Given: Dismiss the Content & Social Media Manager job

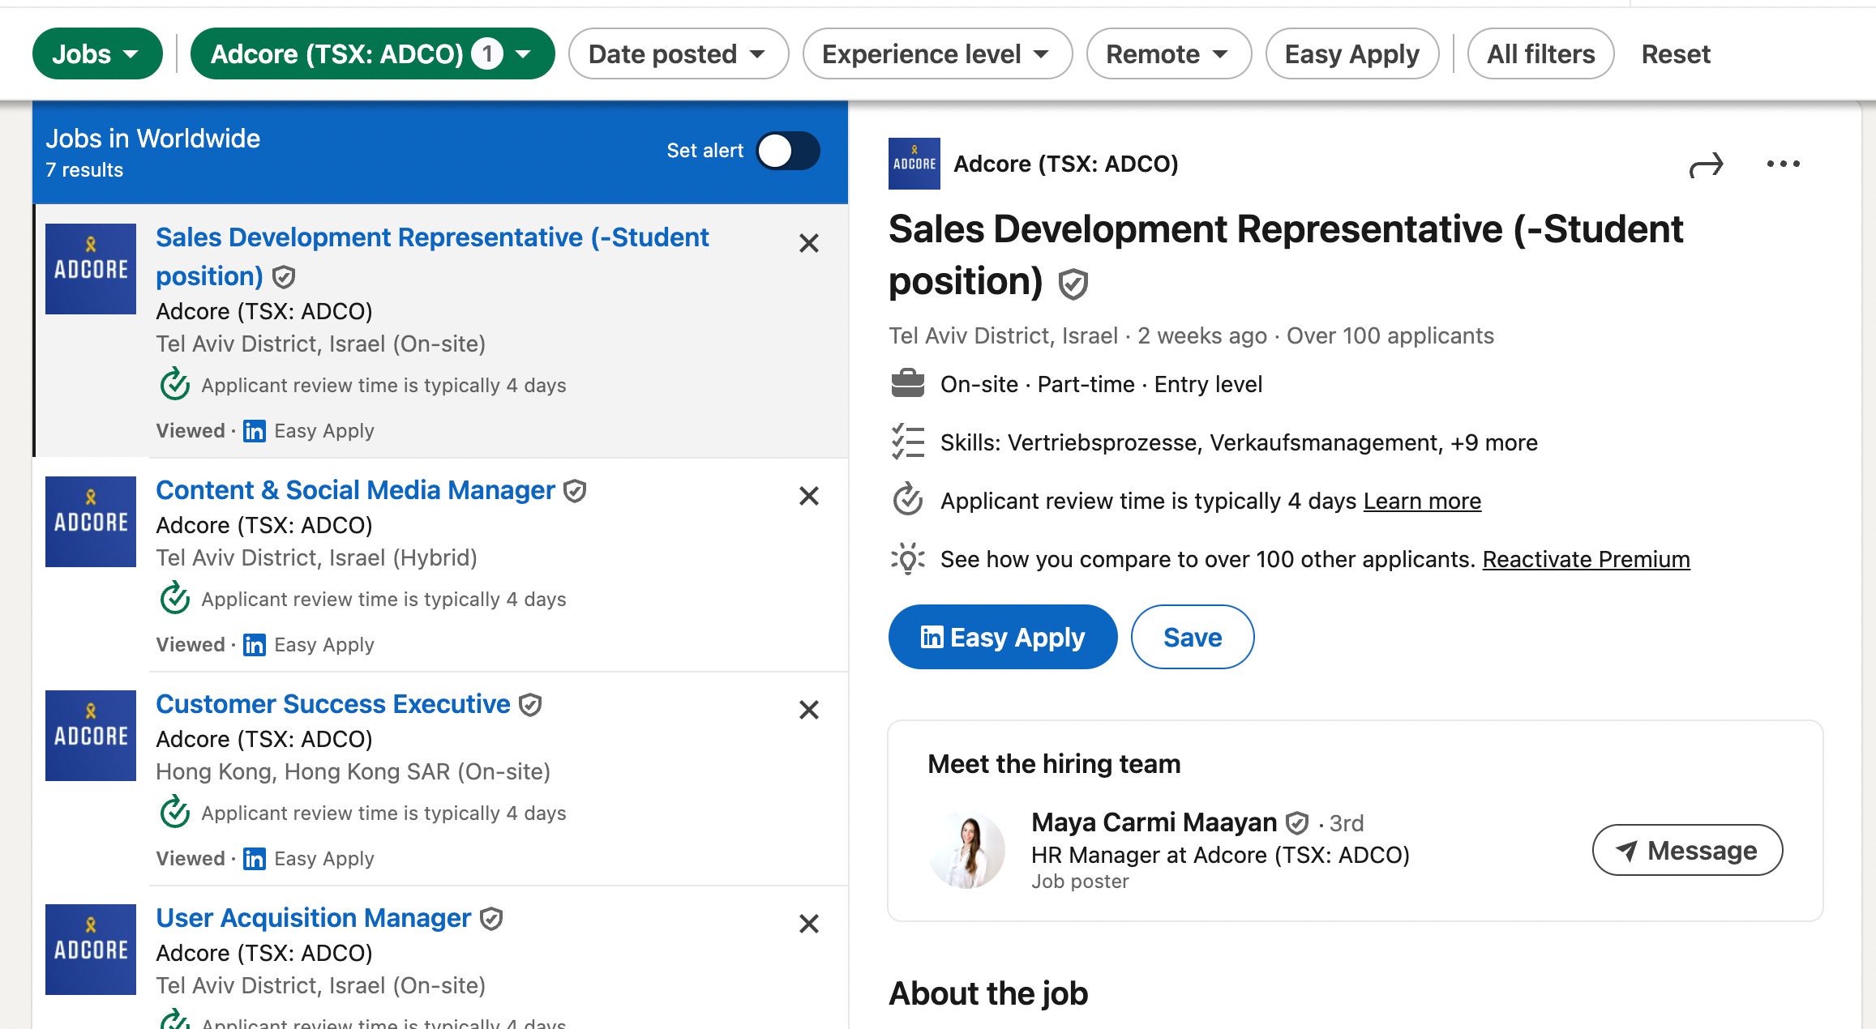Looking at the screenshot, I should [x=808, y=496].
